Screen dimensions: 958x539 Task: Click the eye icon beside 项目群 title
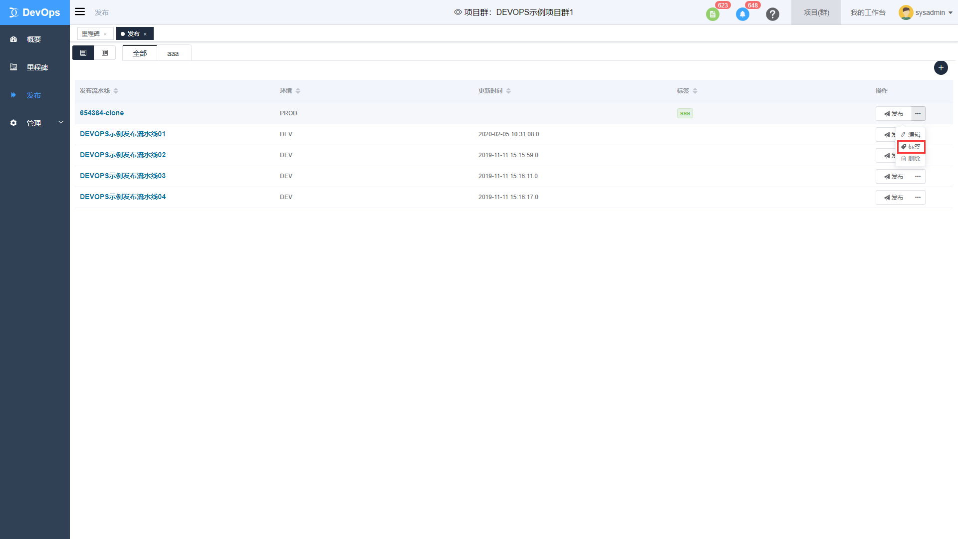(458, 12)
